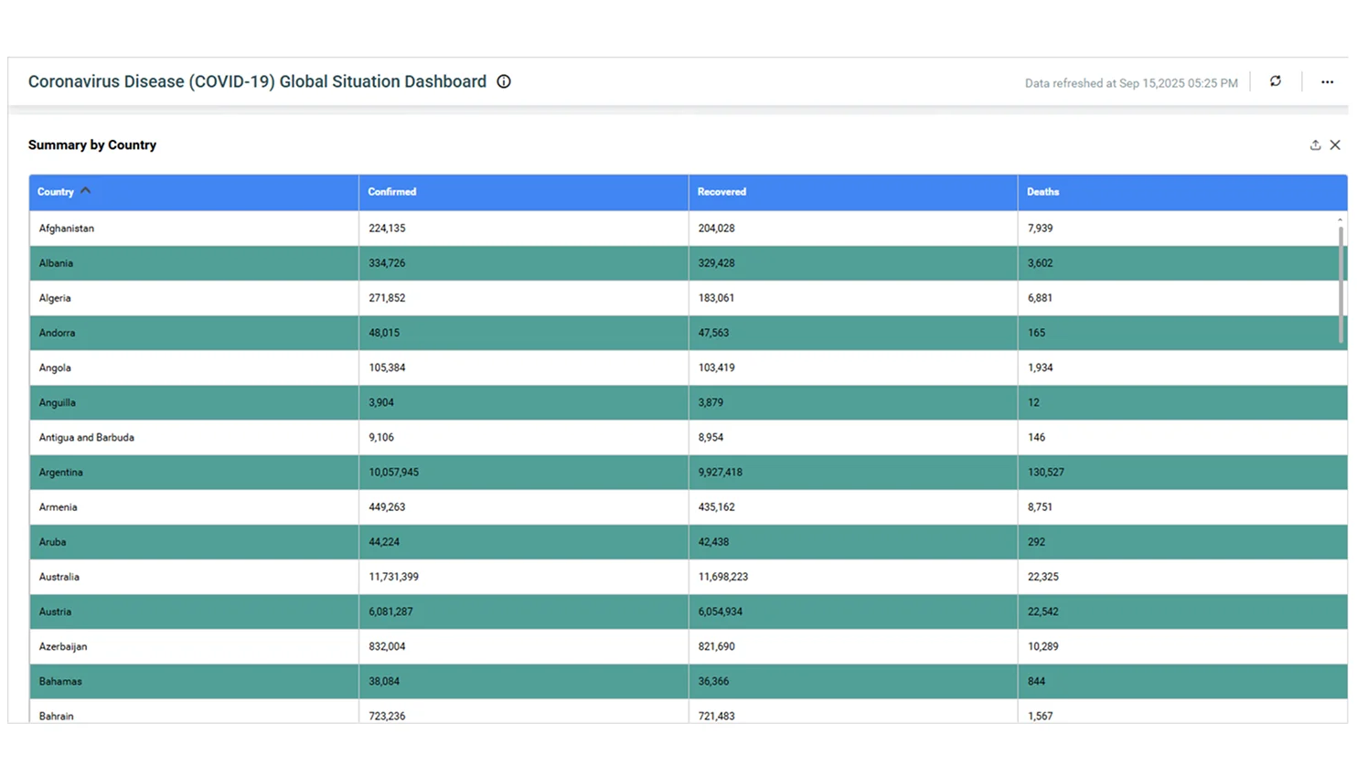This screenshot has width=1357, height=777.
Task: Click the sort chevron next to Country
Action: [x=85, y=190]
